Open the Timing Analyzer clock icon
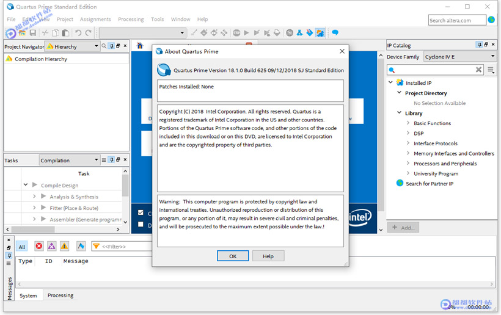This screenshot has width=501, height=315. click(290, 32)
